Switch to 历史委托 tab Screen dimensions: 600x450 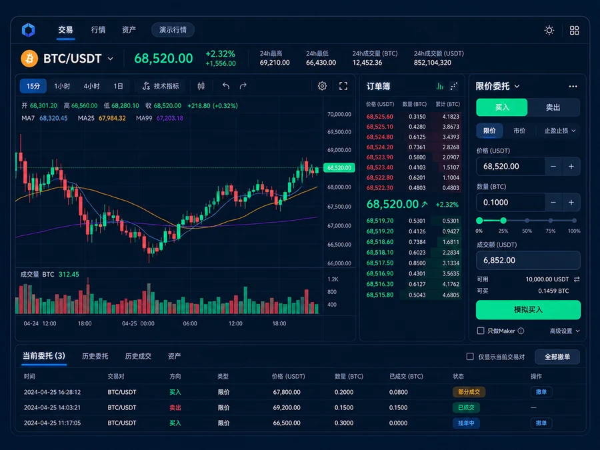coord(95,356)
